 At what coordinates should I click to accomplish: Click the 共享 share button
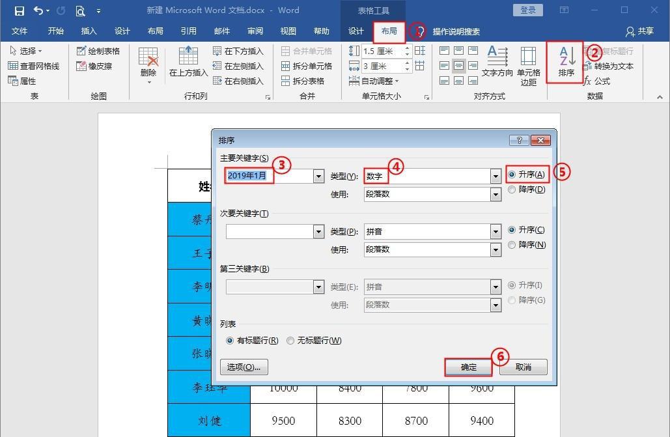pos(640,31)
